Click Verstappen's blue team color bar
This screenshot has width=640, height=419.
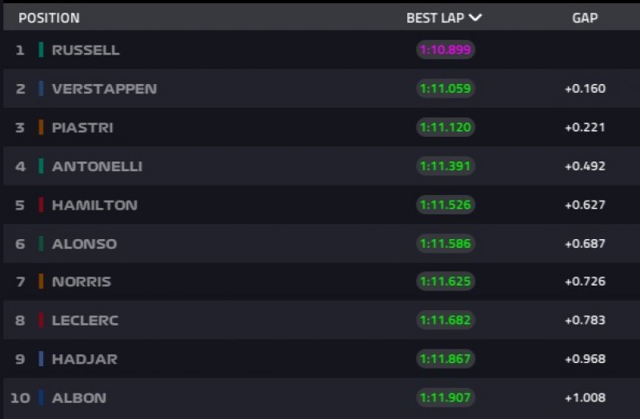[41, 89]
